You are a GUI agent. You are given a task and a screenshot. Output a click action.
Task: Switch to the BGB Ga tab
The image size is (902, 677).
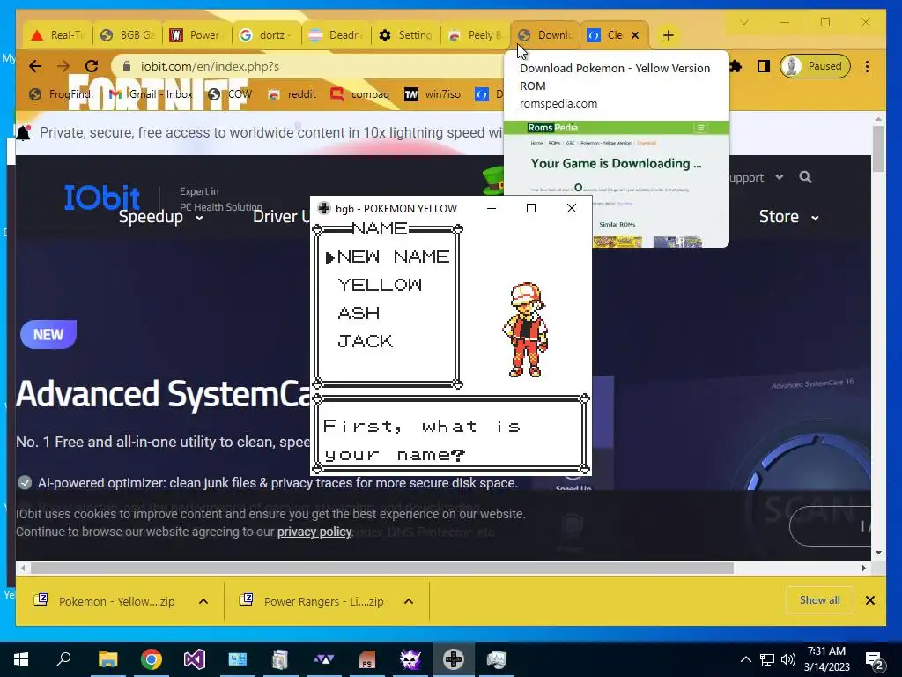(x=128, y=35)
